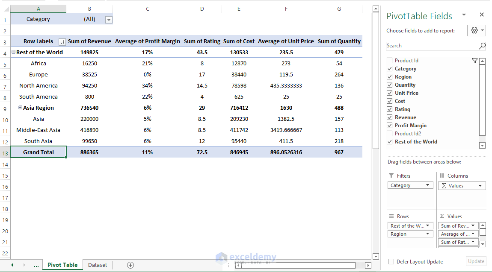Image resolution: width=492 pixels, height=272 pixels.
Task: Collapse the Asia Region group
Action: point(21,108)
